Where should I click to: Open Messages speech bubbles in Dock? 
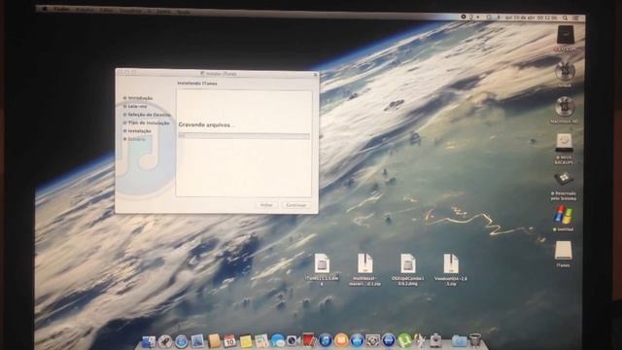click(278, 340)
